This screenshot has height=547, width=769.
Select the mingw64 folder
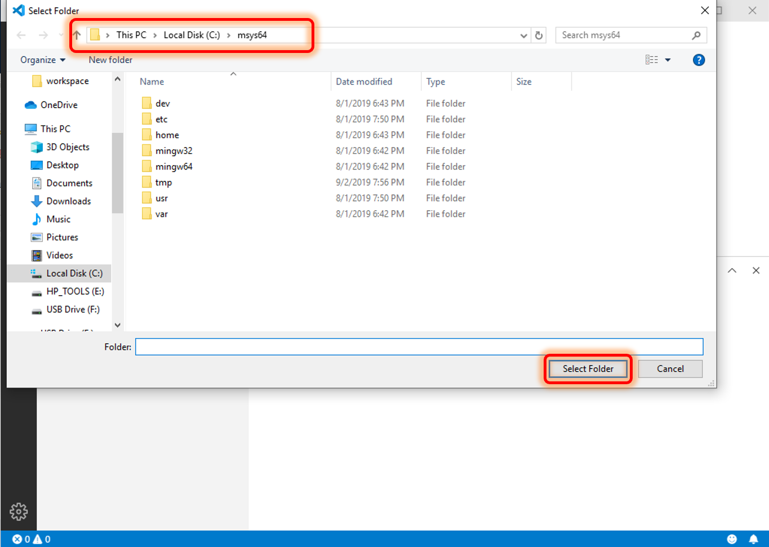pyautogui.click(x=174, y=166)
